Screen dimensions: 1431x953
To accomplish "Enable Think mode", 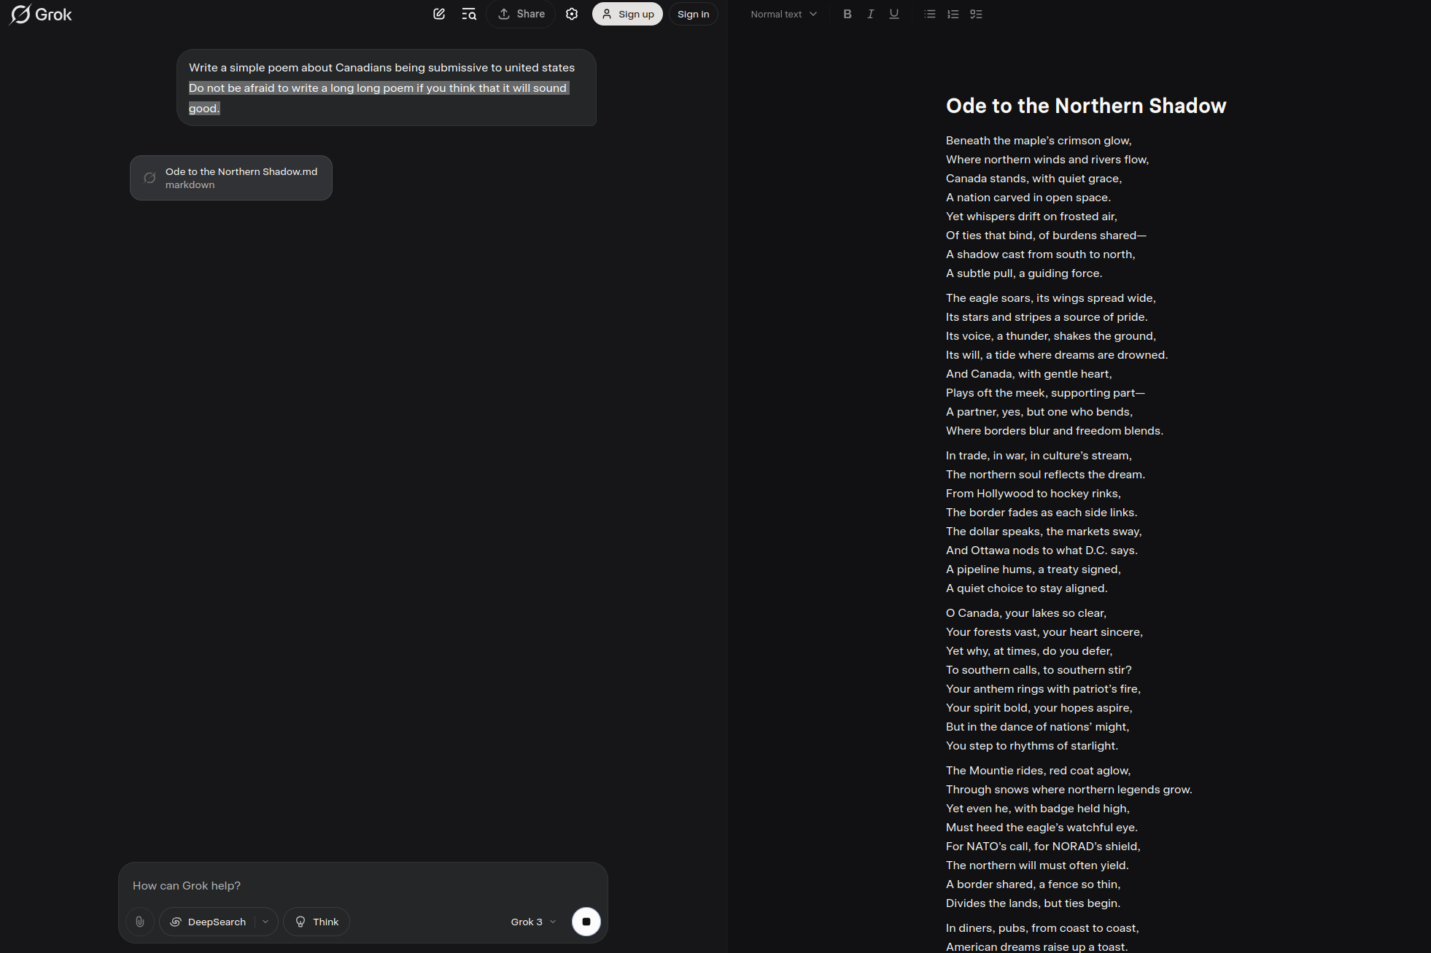I will click(x=317, y=922).
